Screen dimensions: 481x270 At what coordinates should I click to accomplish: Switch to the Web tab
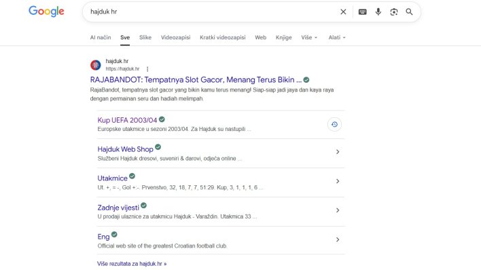[x=260, y=37]
